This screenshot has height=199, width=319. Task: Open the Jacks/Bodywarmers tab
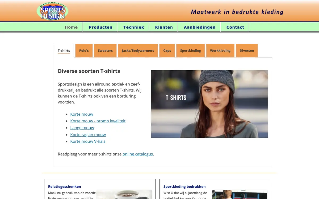point(138,51)
